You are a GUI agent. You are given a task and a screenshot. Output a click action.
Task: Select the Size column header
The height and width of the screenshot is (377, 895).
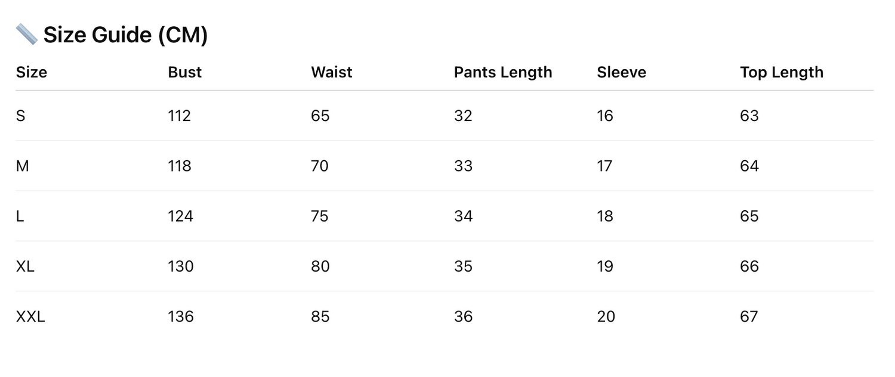coord(32,73)
